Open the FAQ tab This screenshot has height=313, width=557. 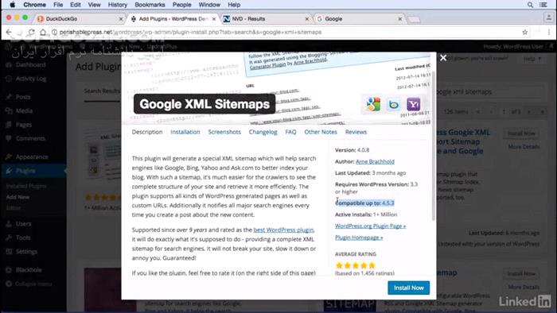tap(290, 132)
